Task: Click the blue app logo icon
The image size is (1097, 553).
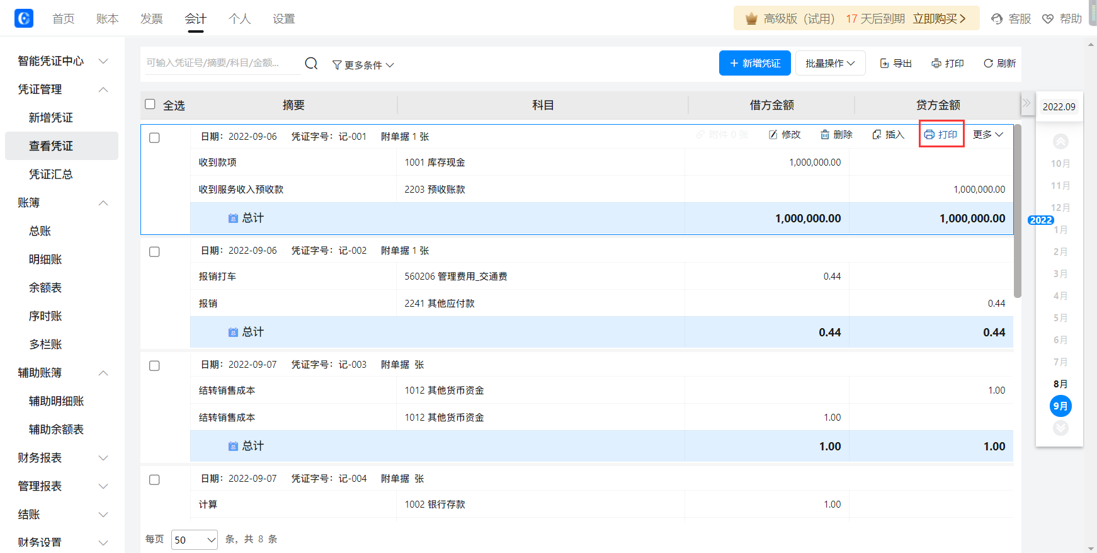Action: point(24,18)
